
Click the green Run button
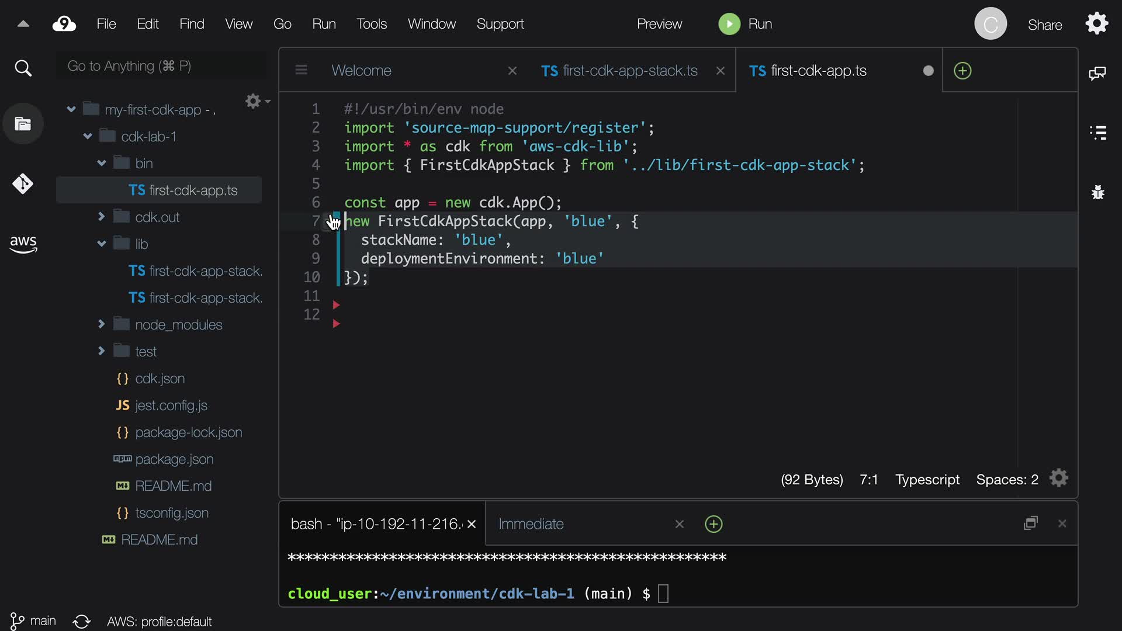tap(729, 24)
